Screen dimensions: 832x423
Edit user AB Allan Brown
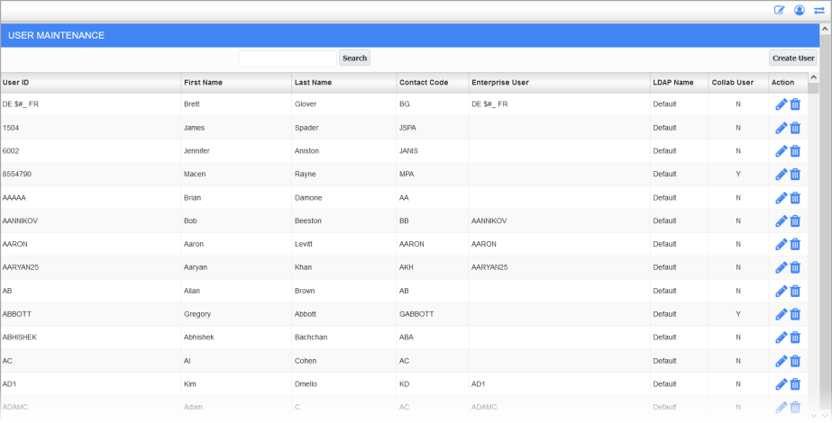coord(781,291)
